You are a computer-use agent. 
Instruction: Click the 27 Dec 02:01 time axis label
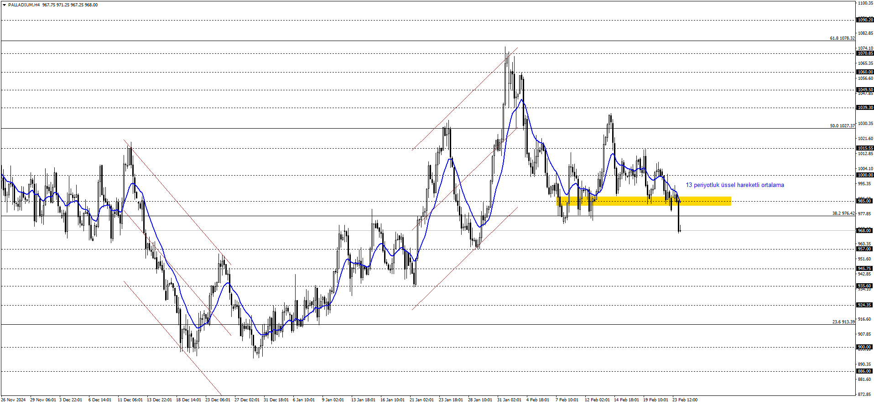click(x=247, y=400)
